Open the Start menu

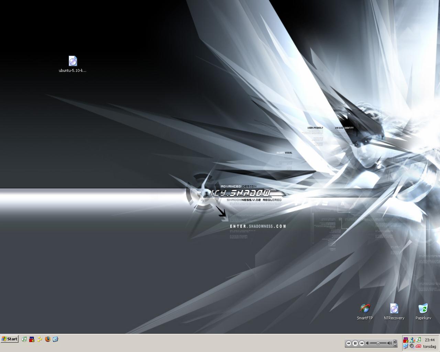point(9,339)
